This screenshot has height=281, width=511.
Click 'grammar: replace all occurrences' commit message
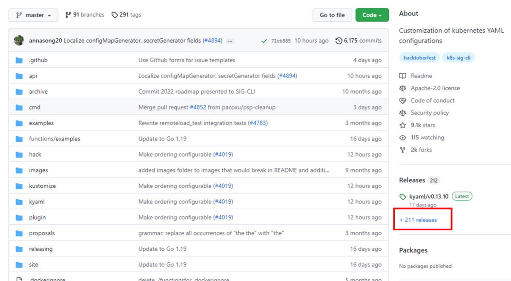coord(211,233)
